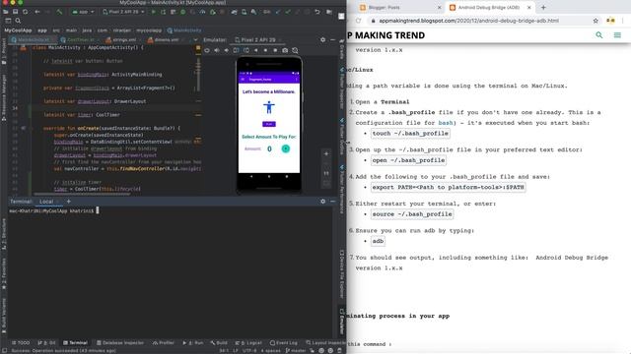Click the 4 spaces indent in status bar

[x=270, y=350]
